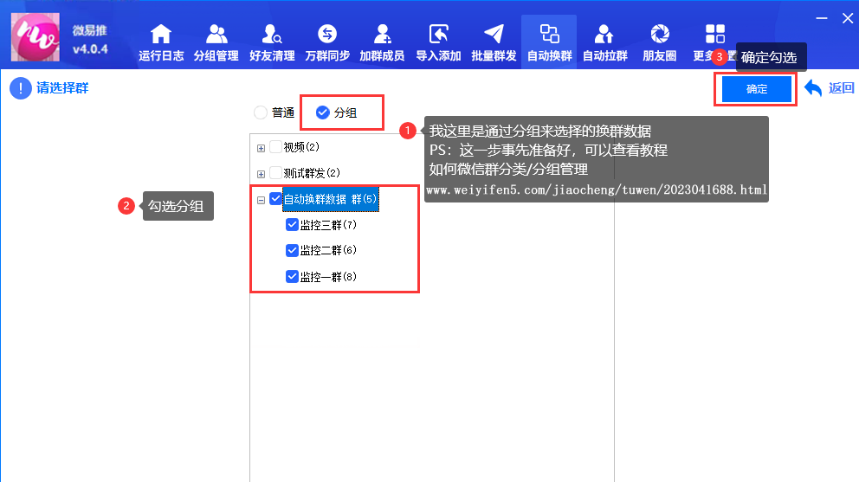Select the 分组 radio option

[x=323, y=112]
